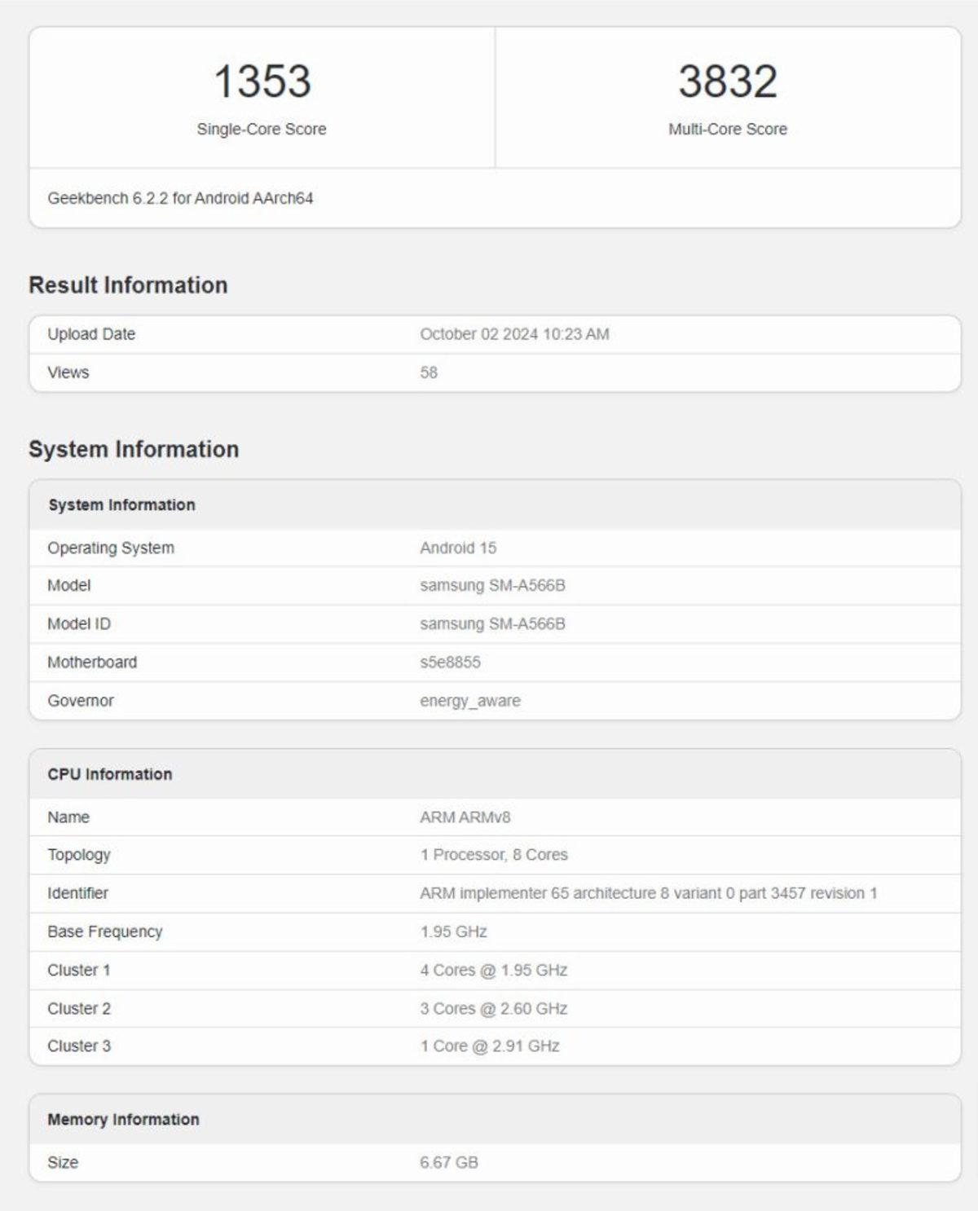This screenshot has height=1211, width=978.
Task: Click the CPU name ARM ARMv8
Action: pos(465,817)
